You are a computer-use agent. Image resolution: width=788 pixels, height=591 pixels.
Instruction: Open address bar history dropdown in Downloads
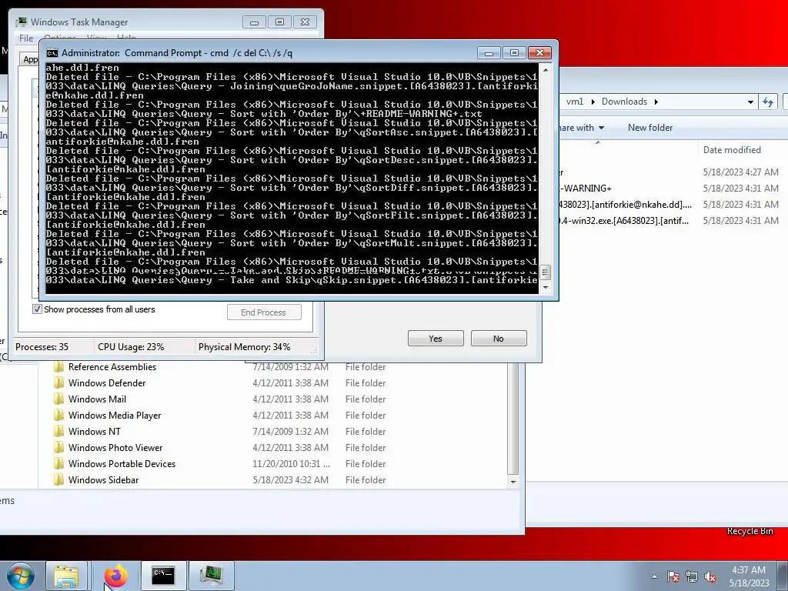tap(750, 102)
